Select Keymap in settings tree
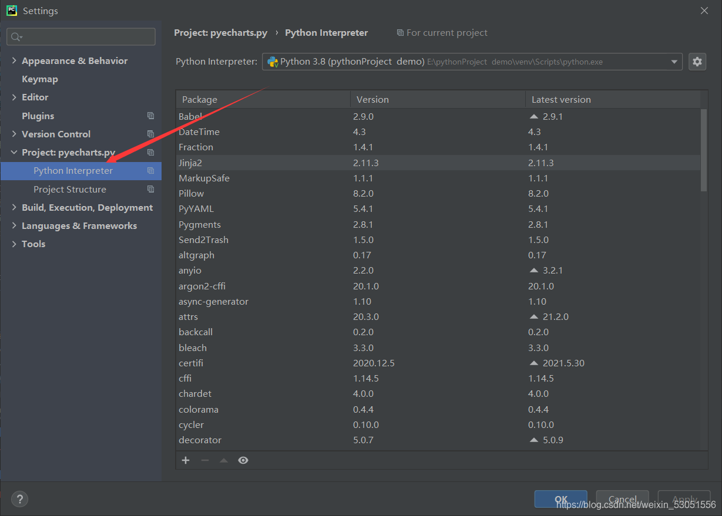The height and width of the screenshot is (516, 722). pos(40,79)
